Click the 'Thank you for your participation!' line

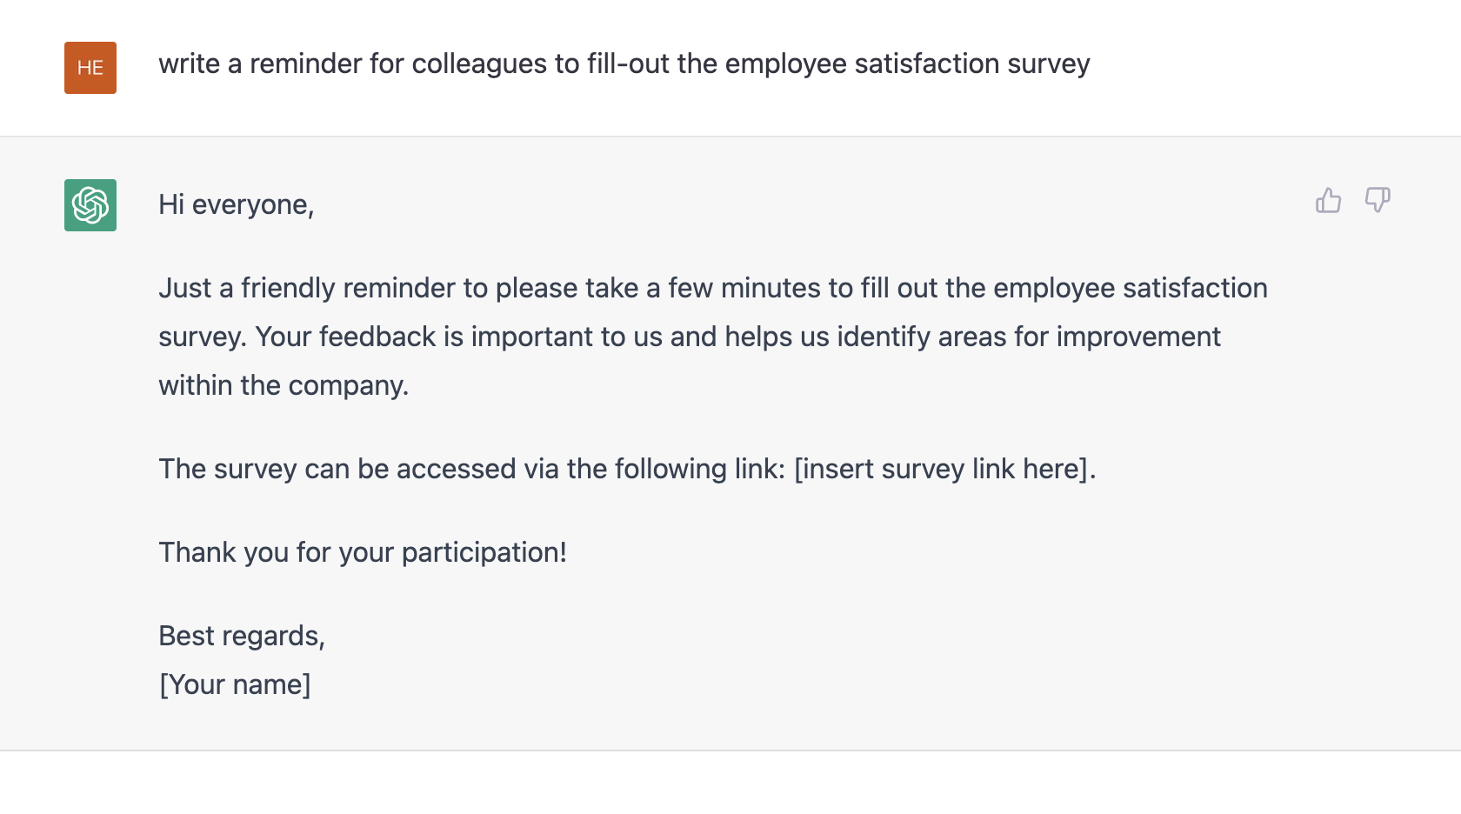tap(363, 552)
